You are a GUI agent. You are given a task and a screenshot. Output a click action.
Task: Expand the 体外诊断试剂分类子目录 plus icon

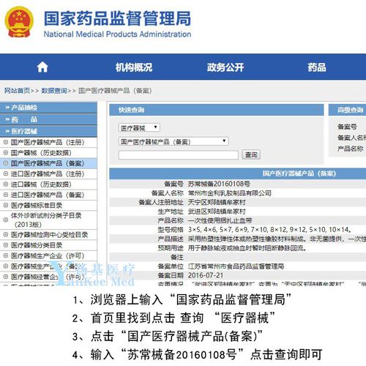pos(6,220)
